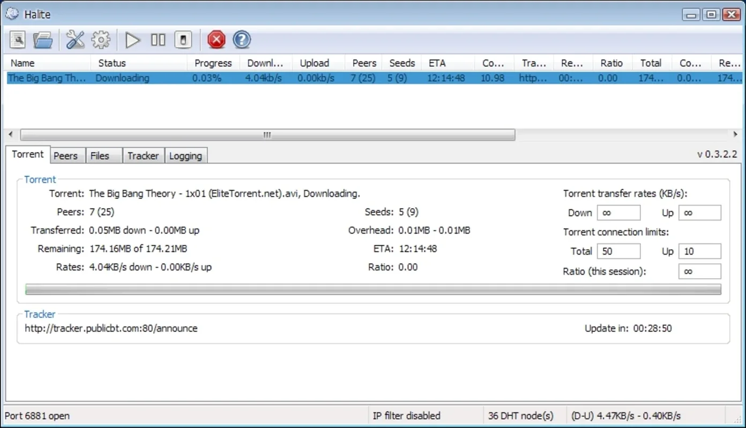Pause torrent with the pause icon
This screenshot has width=746, height=428.
tap(158, 40)
